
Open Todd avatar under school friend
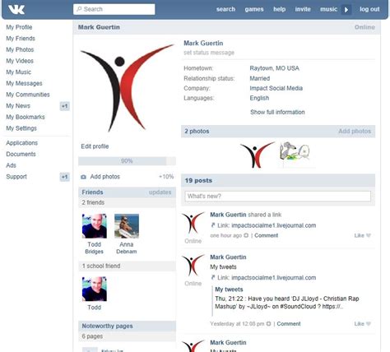click(x=95, y=289)
